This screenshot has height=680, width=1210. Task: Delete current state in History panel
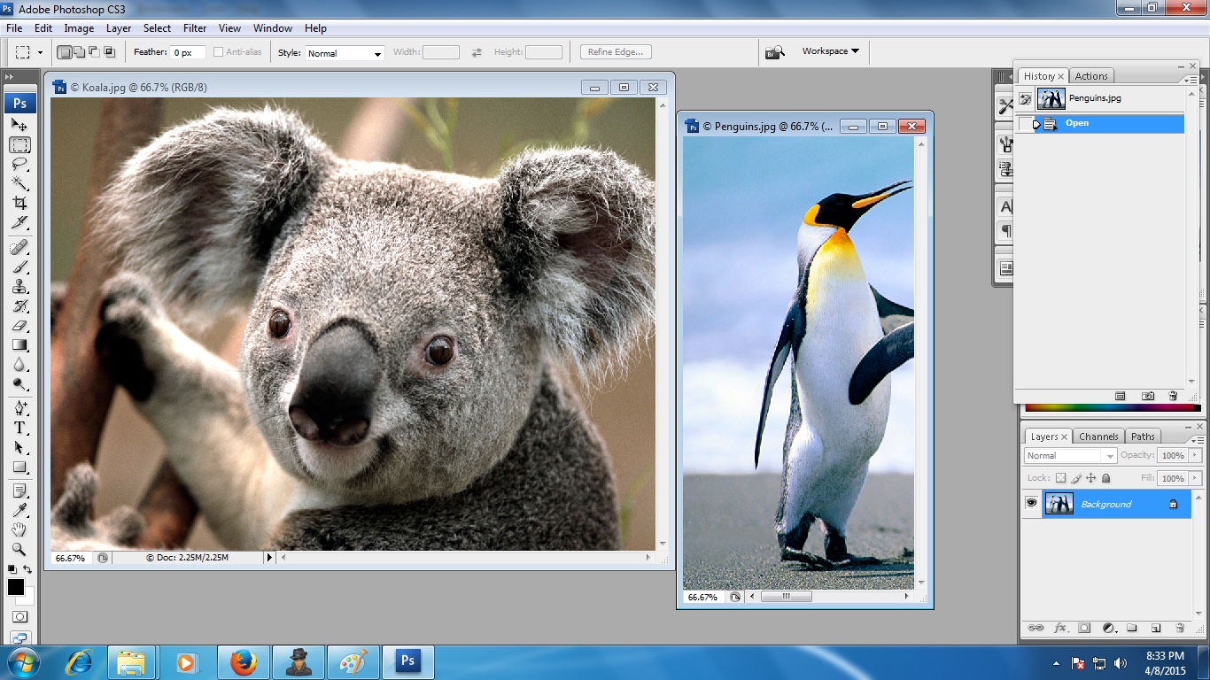click(x=1173, y=396)
